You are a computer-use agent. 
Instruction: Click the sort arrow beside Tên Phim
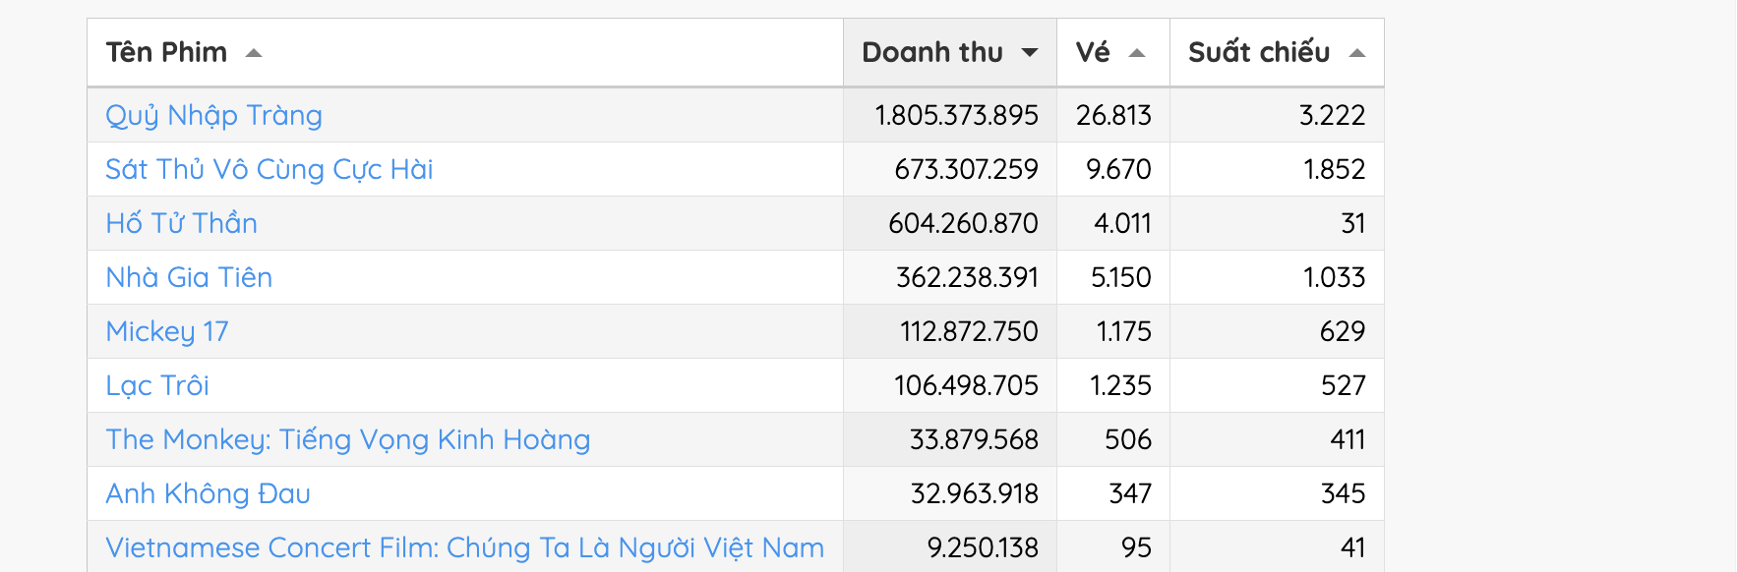[x=254, y=53]
